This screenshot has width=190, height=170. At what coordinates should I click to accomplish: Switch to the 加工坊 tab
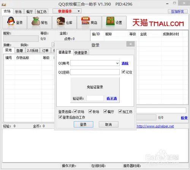(41, 12)
